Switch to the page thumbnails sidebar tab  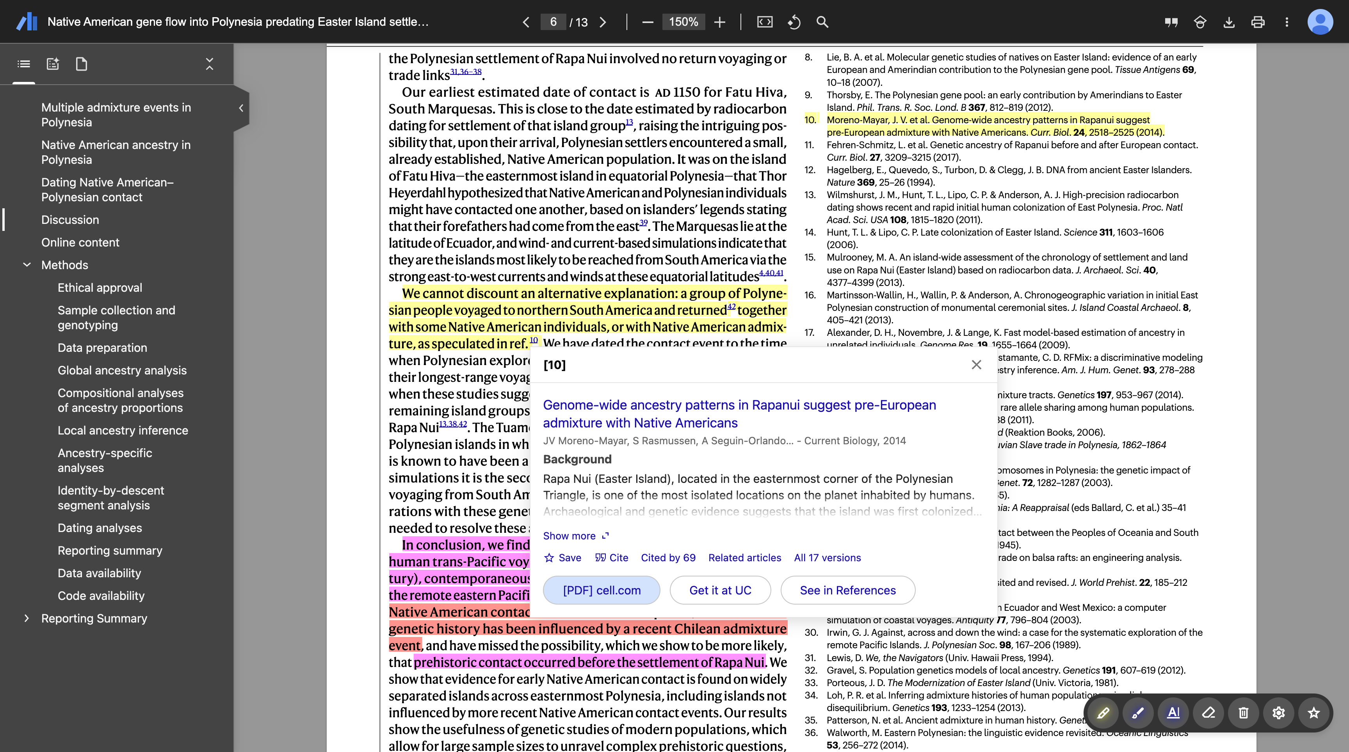pyautogui.click(x=81, y=64)
